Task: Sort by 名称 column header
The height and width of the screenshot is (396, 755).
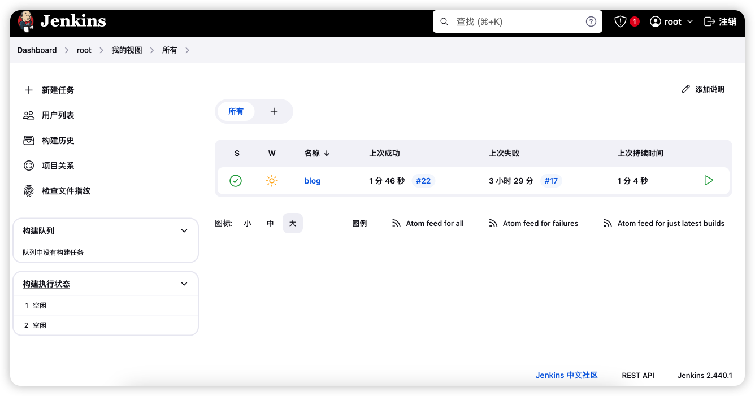Action: coord(317,153)
